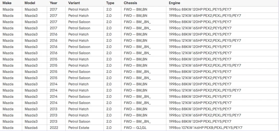This screenshot has height=131, width=279.
Task: Select chassis cell of 2016 Petrol Hatch 165HP row
Action: (x=144, y=40)
